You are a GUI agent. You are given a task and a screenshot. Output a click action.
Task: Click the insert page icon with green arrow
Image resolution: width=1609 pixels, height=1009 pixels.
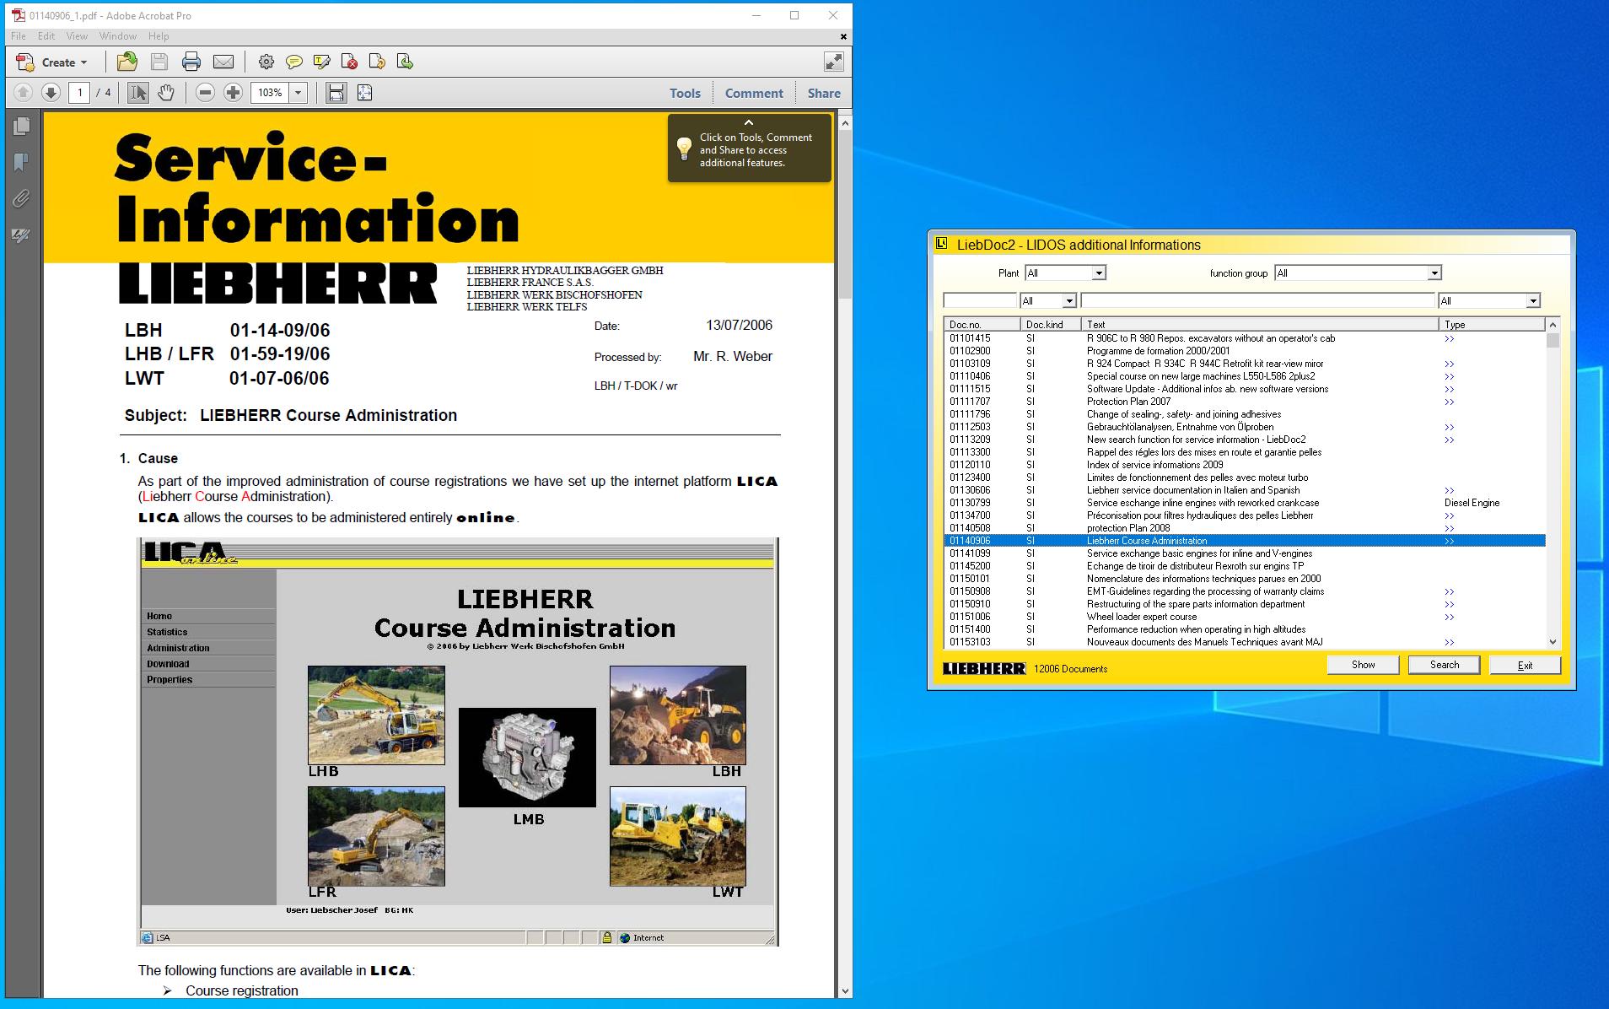(x=405, y=62)
